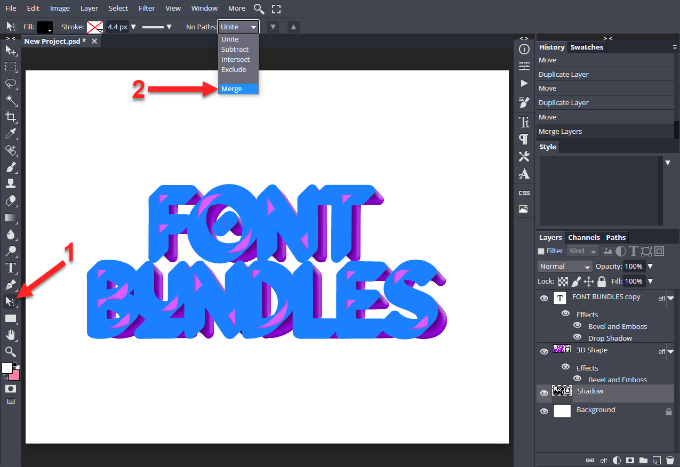Select the Brush tool in left toolbar
This screenshot has height=467, width=680.
click(10, 167)
